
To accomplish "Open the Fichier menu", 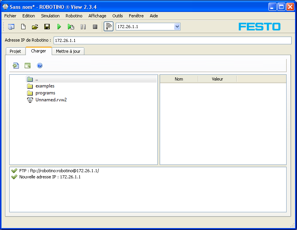I will click(10, 16).
